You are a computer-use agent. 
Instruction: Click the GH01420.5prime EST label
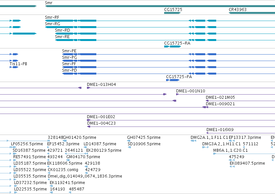79,138
